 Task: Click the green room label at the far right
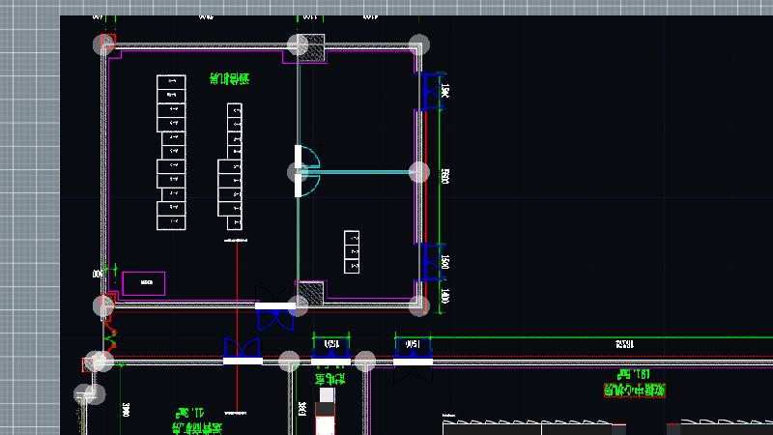click(635, 383)
